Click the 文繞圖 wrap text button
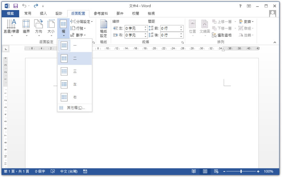This screenshot has width=282, height=177. [205, 28]
